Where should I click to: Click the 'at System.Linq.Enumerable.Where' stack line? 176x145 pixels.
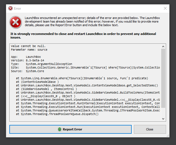click(x=82, y=78)
